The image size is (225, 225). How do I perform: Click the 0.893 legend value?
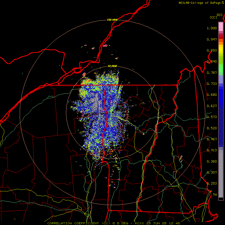click(212, 50)
